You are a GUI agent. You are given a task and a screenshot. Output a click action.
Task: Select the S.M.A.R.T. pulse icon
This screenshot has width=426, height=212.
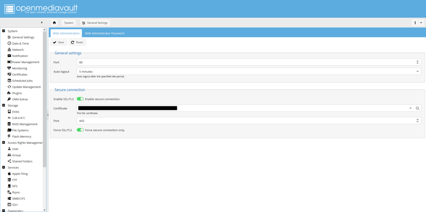pyautogui.click(x=9, y=118)
